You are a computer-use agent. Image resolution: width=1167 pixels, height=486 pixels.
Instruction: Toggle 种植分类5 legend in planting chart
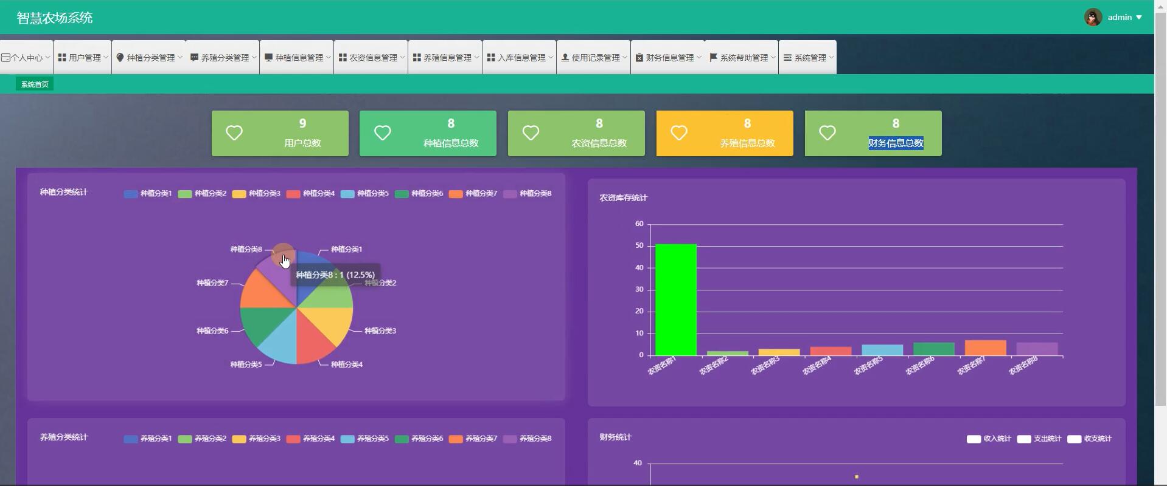(364, 194)
